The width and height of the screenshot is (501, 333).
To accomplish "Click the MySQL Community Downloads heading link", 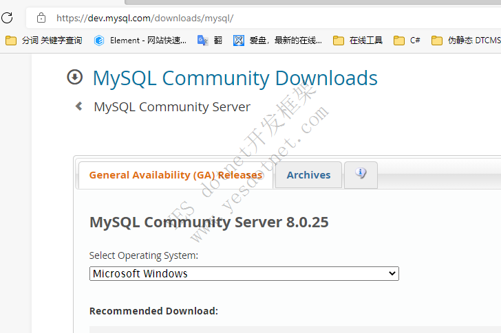I will click(x=235, y=78).
